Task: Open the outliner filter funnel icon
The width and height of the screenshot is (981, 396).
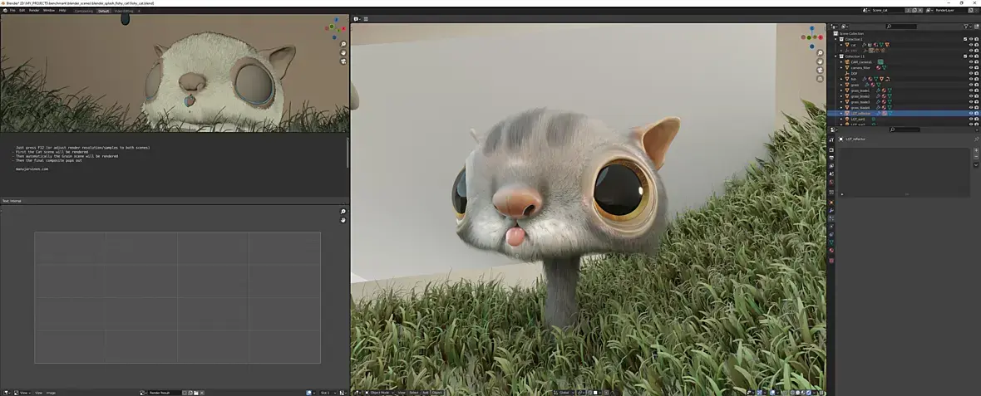Action: [x=966, y=27]
